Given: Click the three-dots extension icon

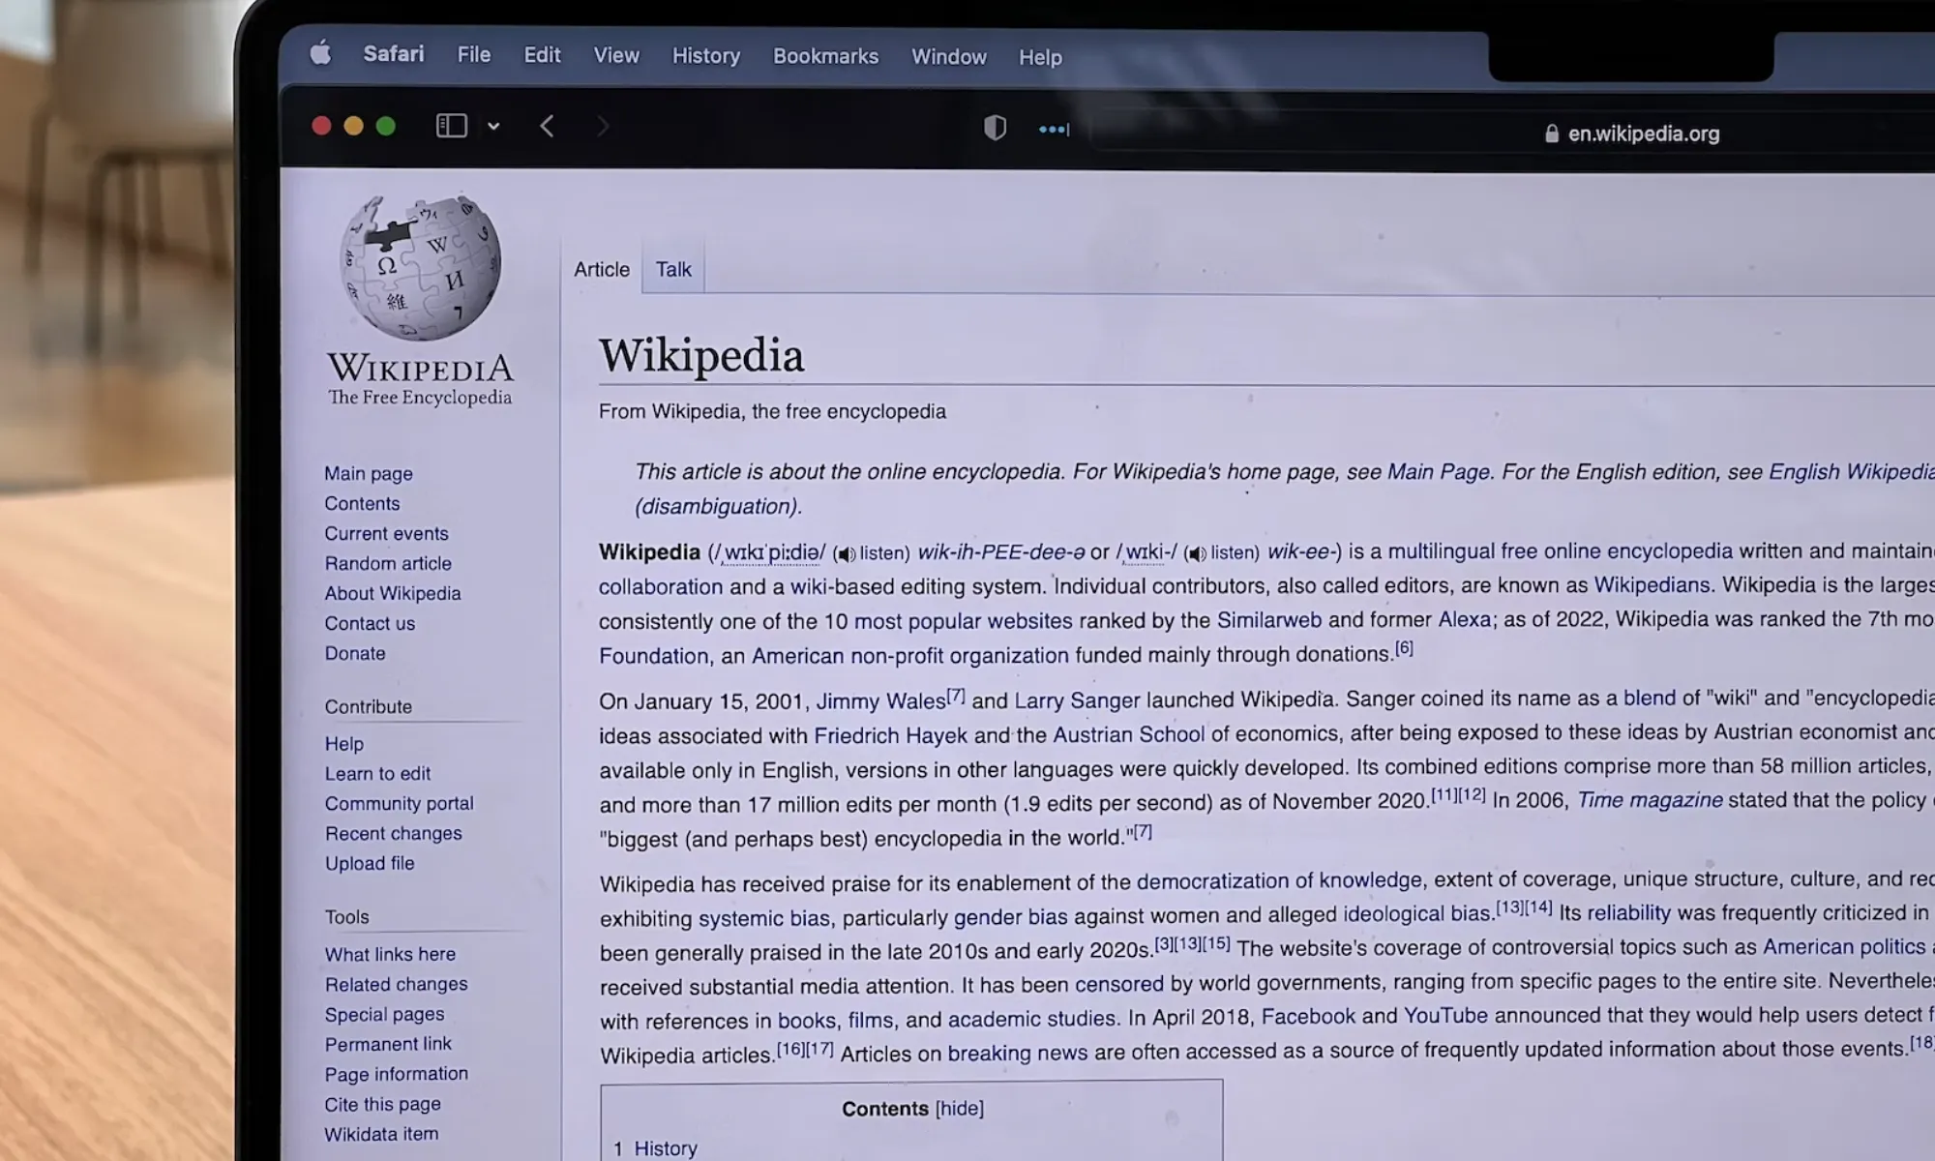Looking at the screenshot, I should 1054,129.
